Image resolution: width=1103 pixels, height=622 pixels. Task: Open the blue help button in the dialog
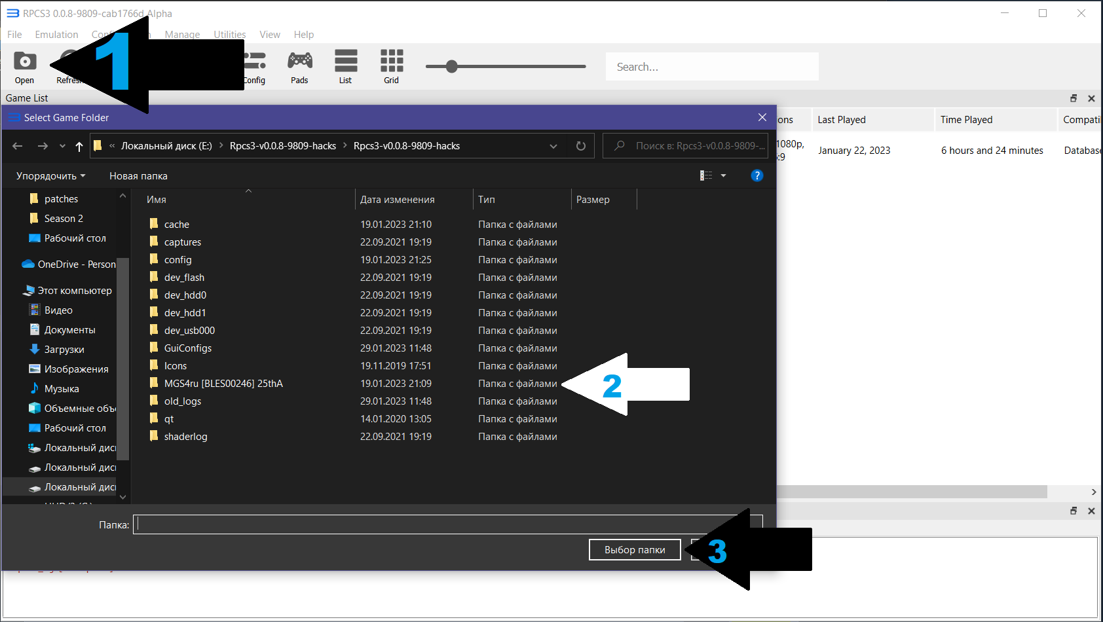pos(757,175)
